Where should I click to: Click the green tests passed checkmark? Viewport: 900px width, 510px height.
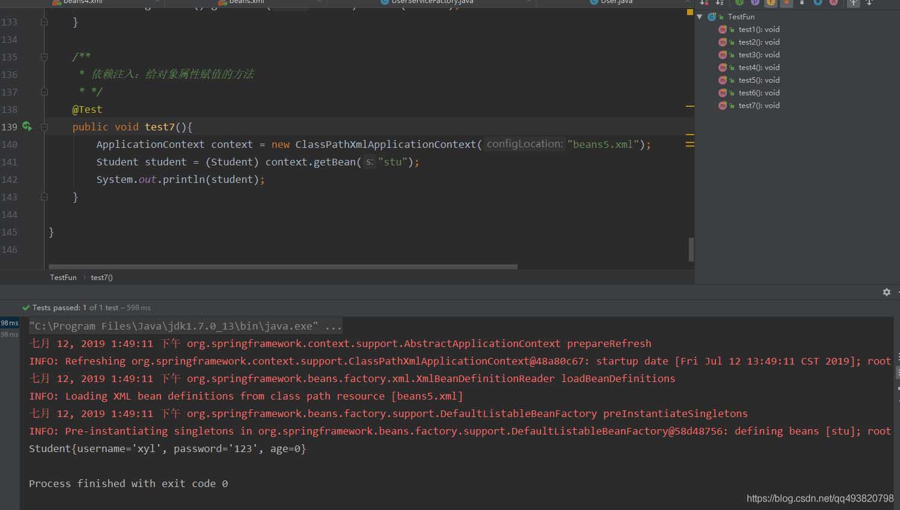tap(26, 308)
